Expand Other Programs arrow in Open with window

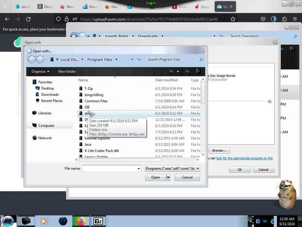pyautogui.click(x=270, y=101)
